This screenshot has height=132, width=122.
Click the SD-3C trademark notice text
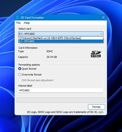(65, 112)
